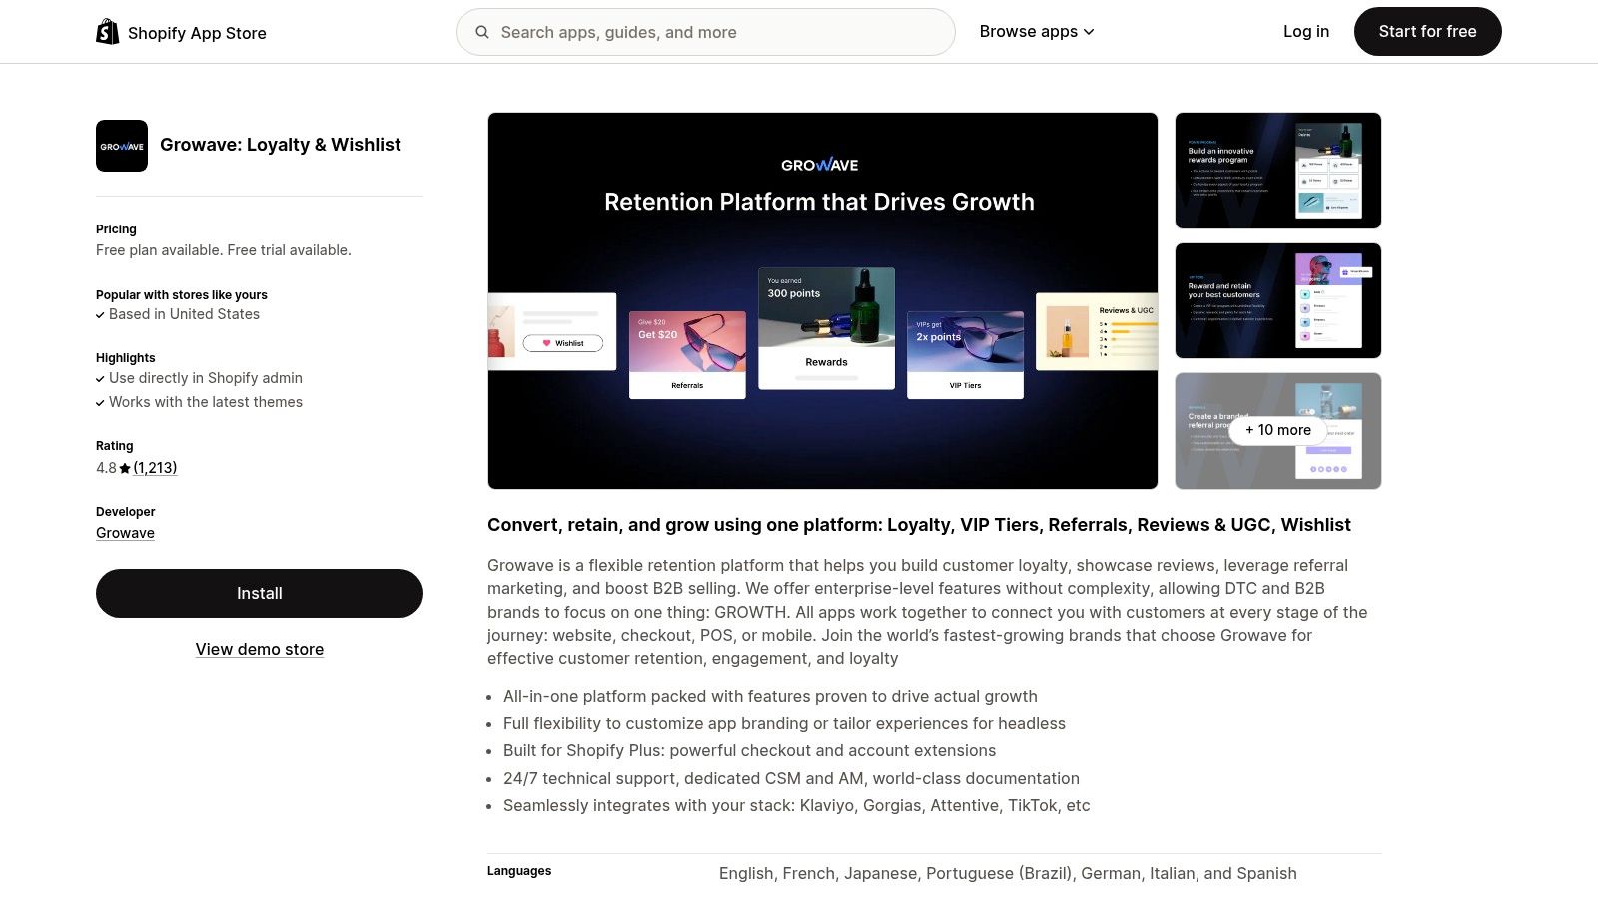Visit the Growave developer link
1598x898 pixels.
point(125,533)
